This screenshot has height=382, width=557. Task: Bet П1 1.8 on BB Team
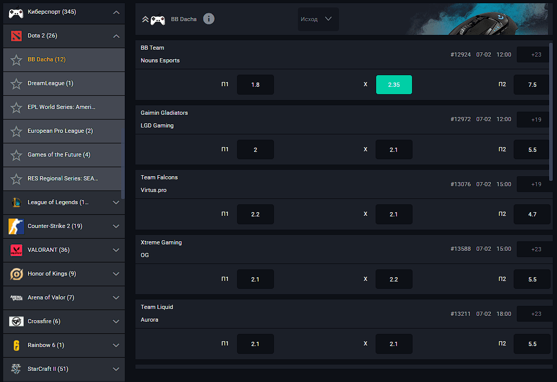255,85
